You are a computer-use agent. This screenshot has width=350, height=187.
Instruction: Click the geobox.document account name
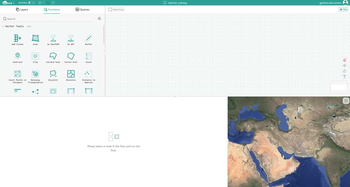(x=330, y=3)
